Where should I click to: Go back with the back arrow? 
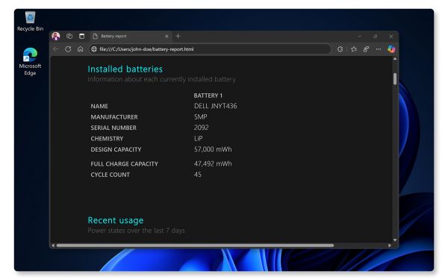coord(56,49)
